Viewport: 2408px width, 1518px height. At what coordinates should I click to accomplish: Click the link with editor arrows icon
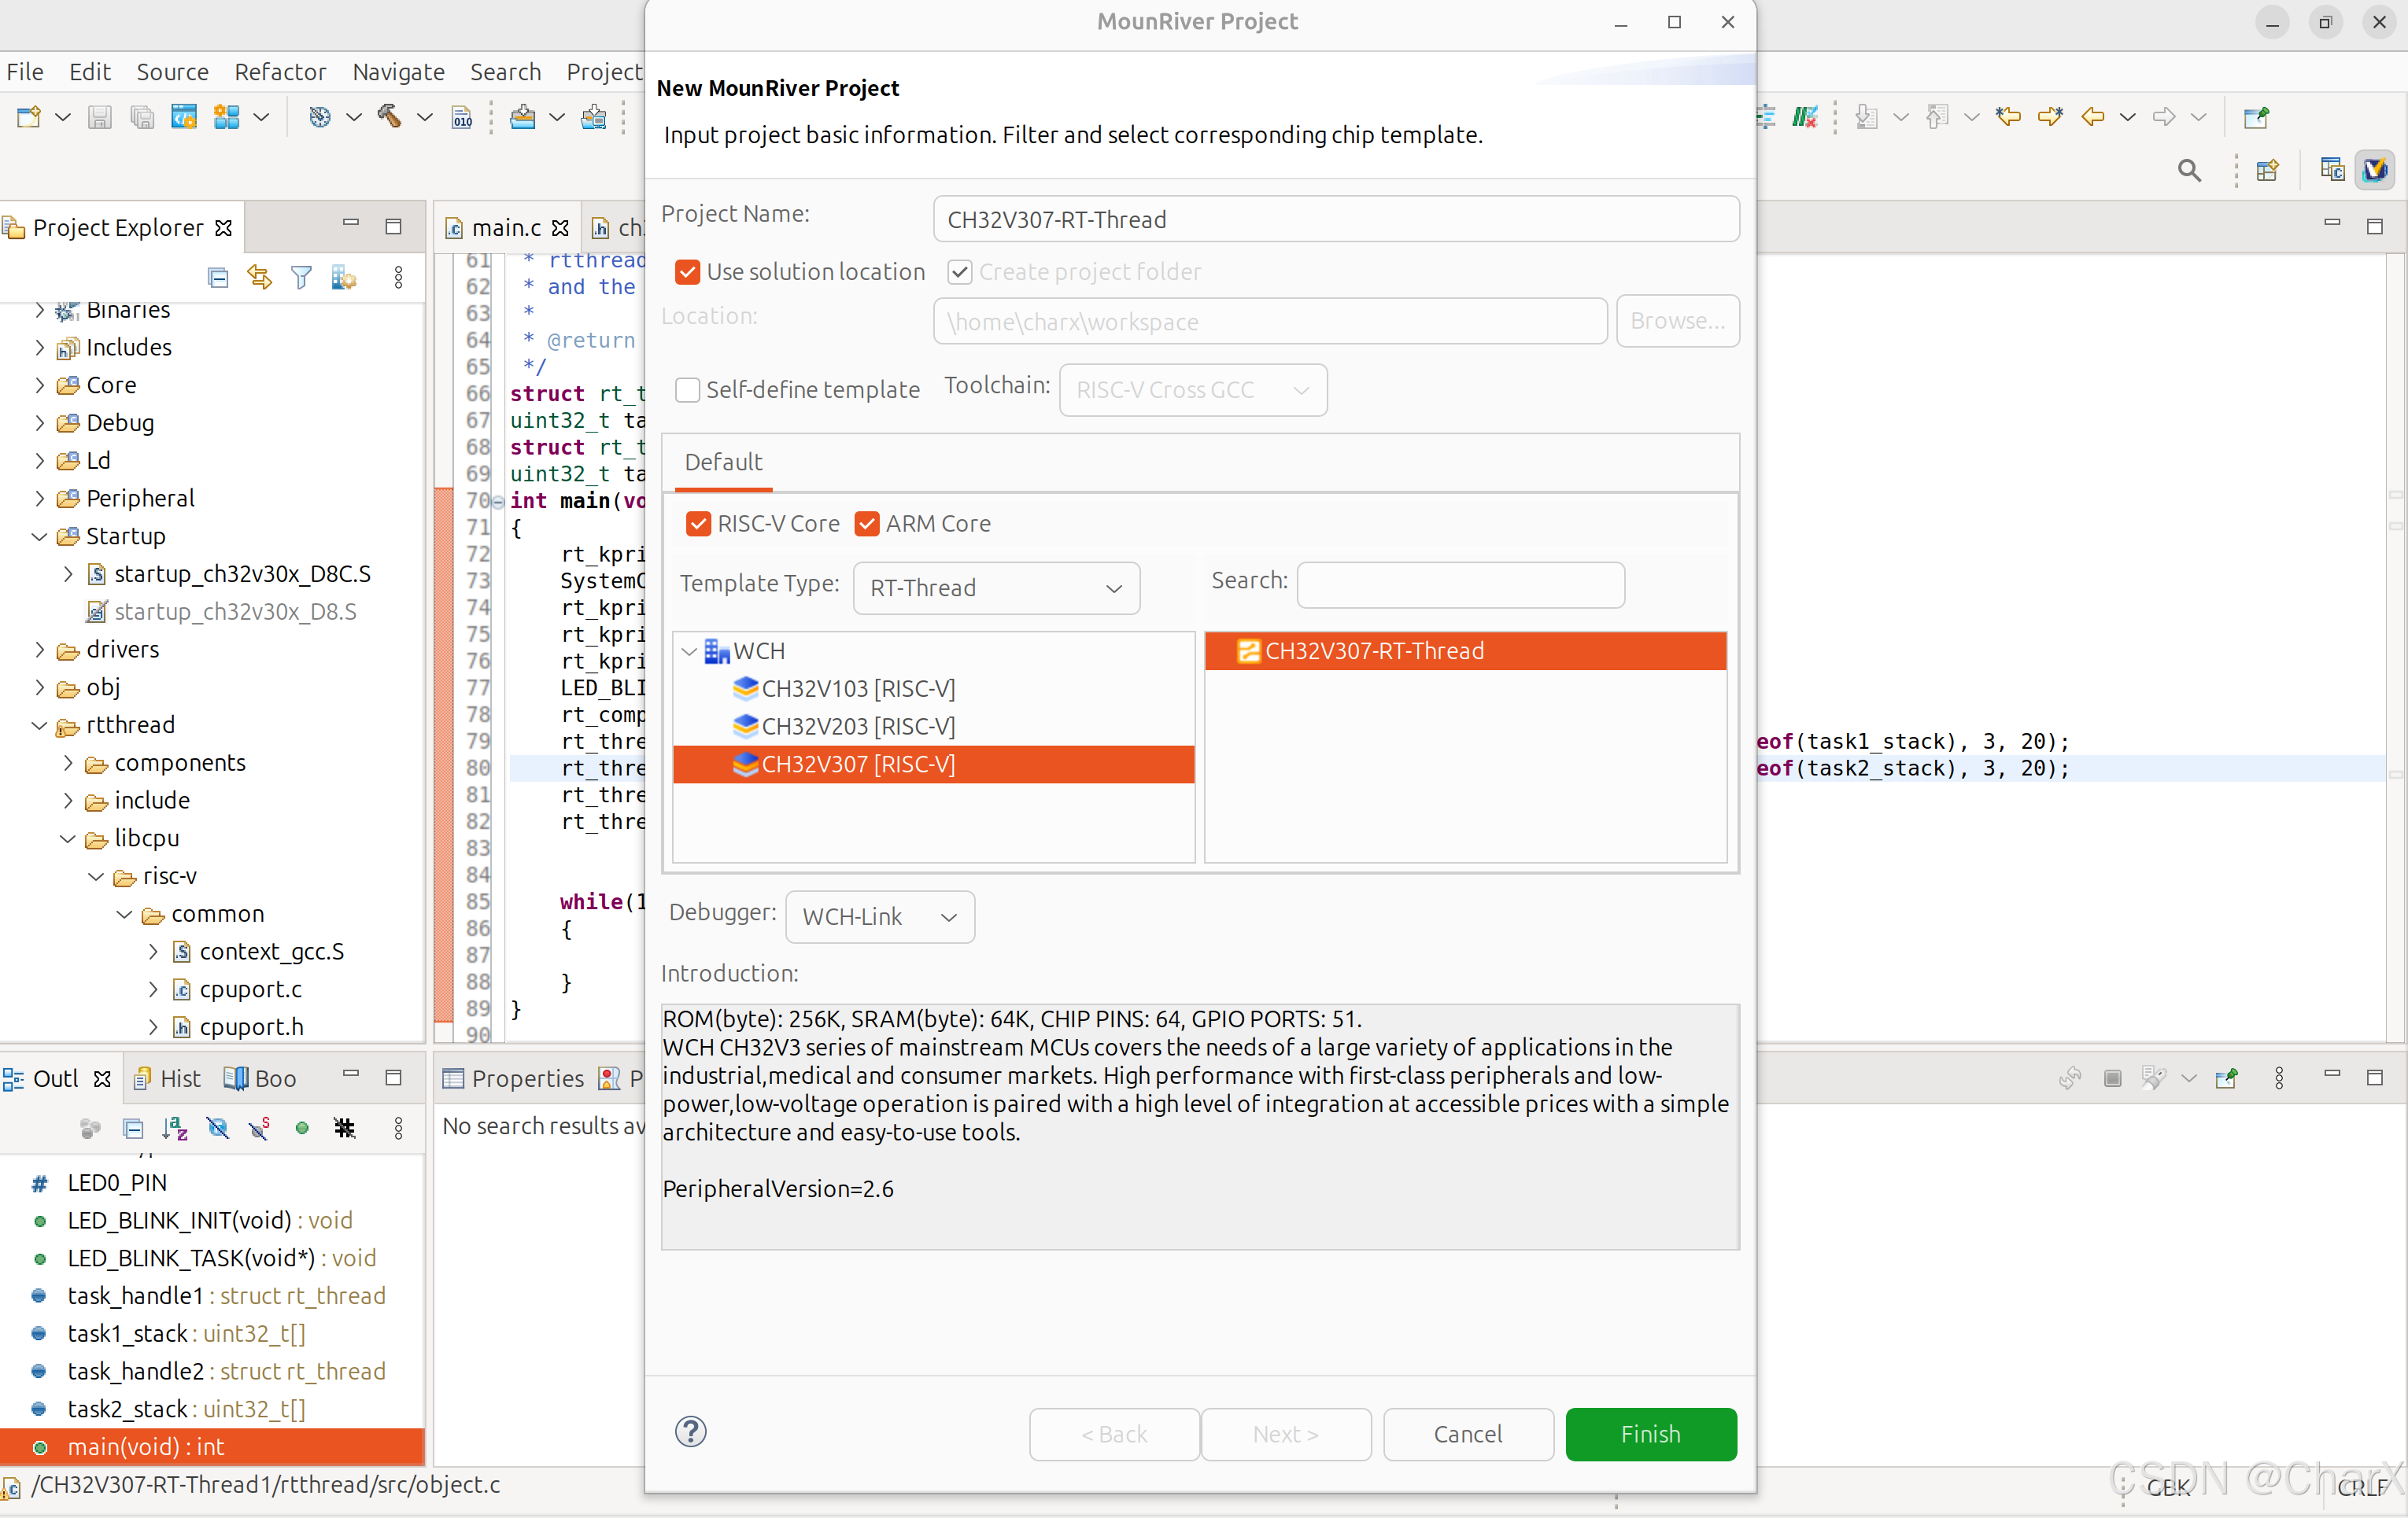[x=260, y=277]
